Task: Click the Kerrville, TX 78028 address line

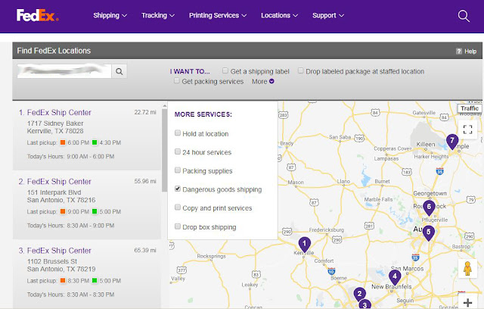Action: coord(55,131)
